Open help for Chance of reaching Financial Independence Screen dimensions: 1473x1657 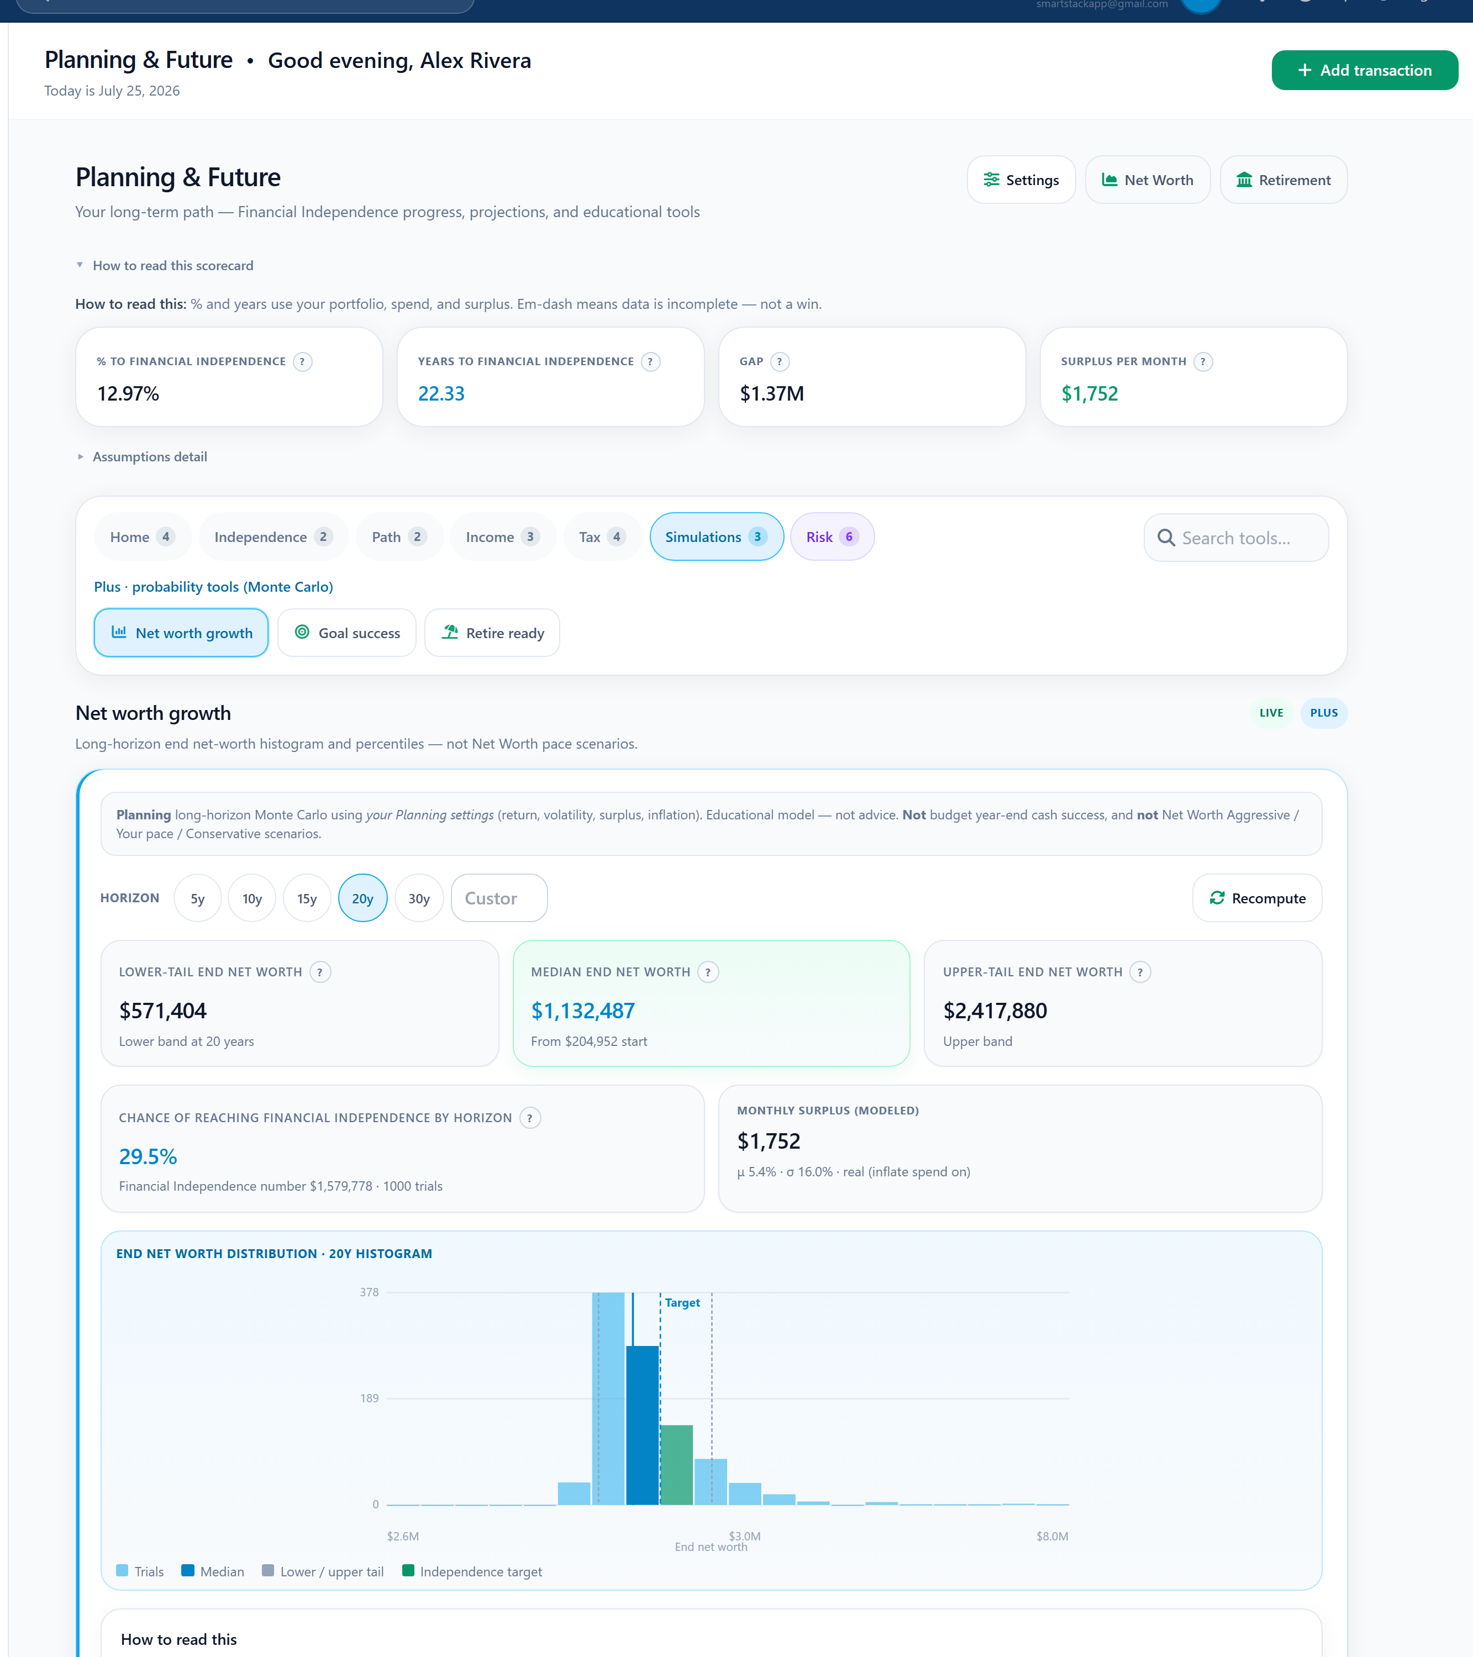click(x=529, y=1118)
